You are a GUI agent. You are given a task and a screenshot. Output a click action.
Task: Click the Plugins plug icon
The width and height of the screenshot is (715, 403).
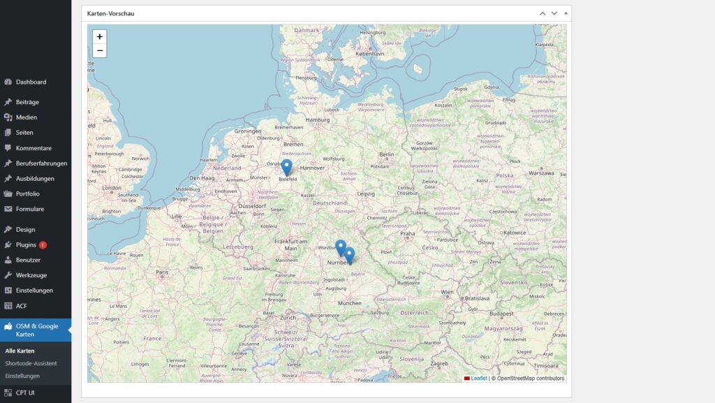pos(8,244)
